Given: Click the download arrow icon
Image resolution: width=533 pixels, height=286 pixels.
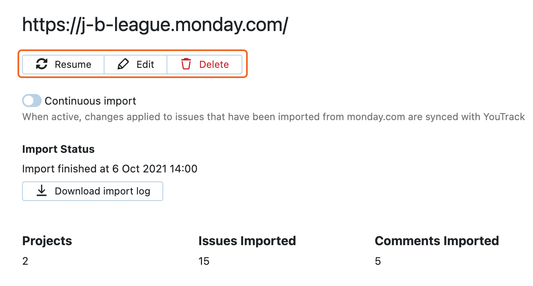Looking at the screenshot, I should tap(42, 191).
